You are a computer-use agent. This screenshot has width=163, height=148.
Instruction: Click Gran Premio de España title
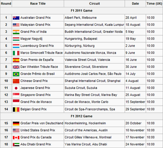click(37, 60)
